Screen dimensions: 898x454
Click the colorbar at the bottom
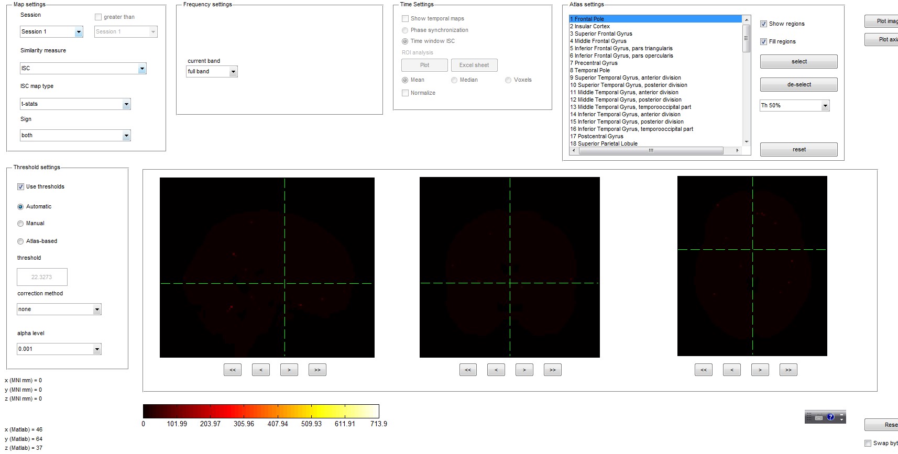(x=261, y=411)
